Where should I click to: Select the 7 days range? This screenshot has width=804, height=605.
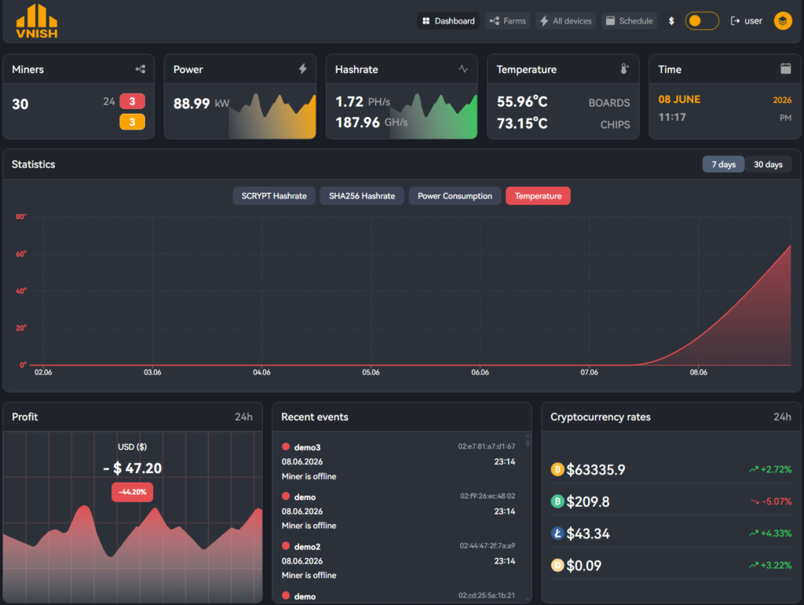coord(723,165)
